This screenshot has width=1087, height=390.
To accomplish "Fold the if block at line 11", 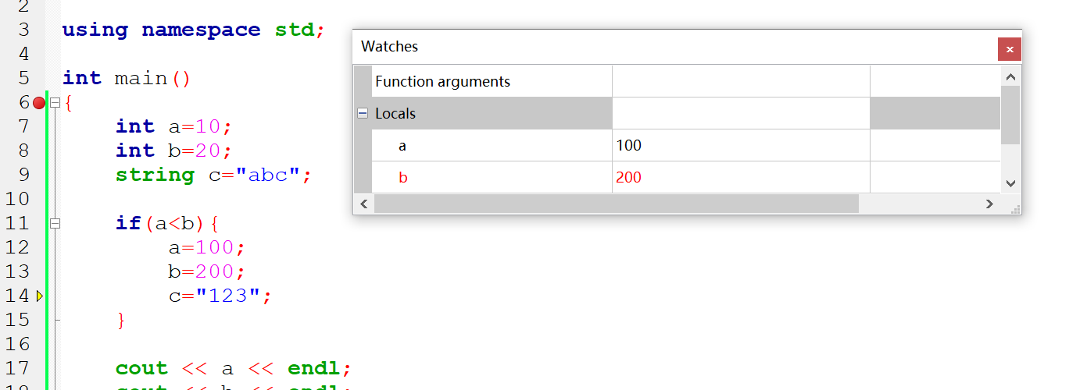I will (55, 223).
